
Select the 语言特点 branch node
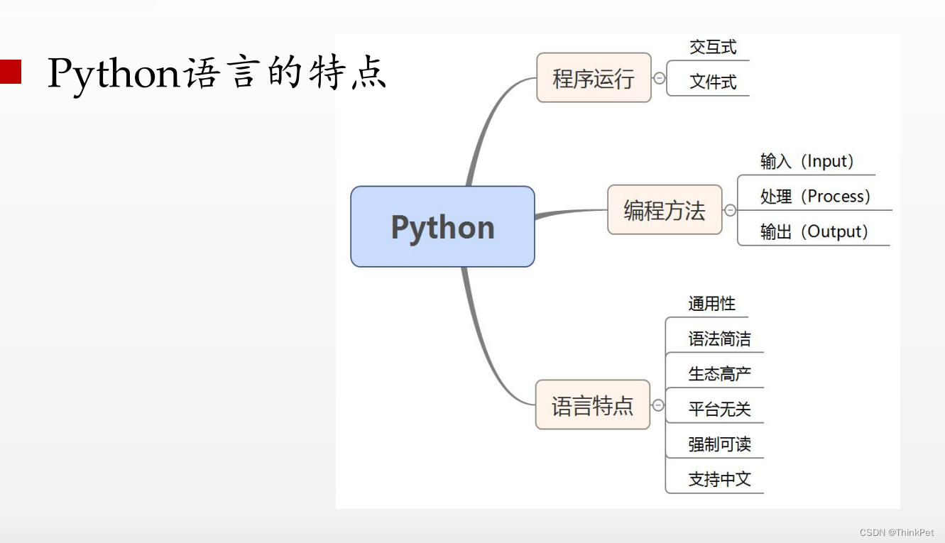tap(593, 405)
